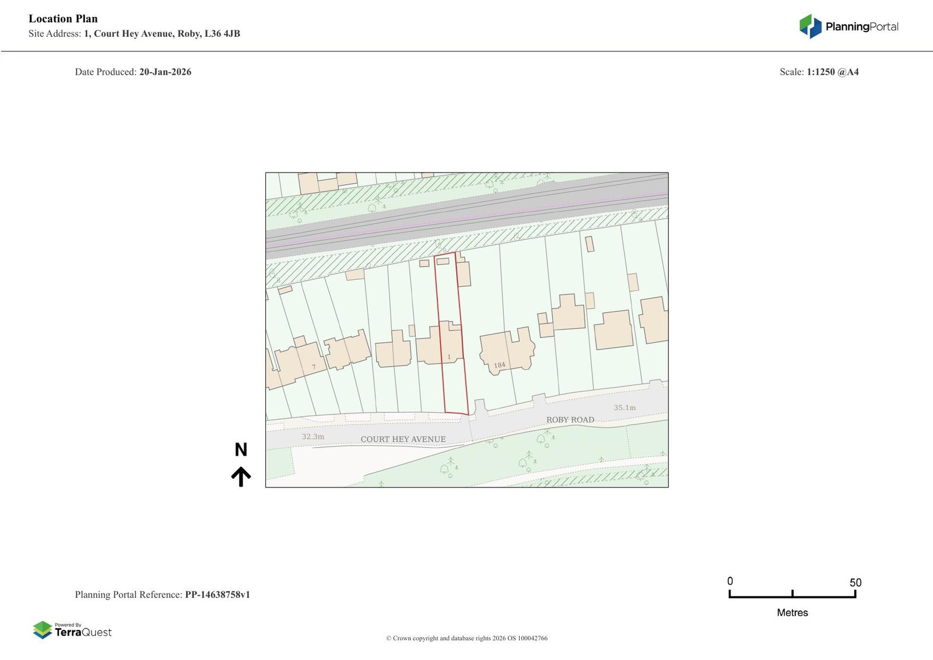Click the Location Plan title heading
Screen dimensions: 933x660
(x=63, y=19)
